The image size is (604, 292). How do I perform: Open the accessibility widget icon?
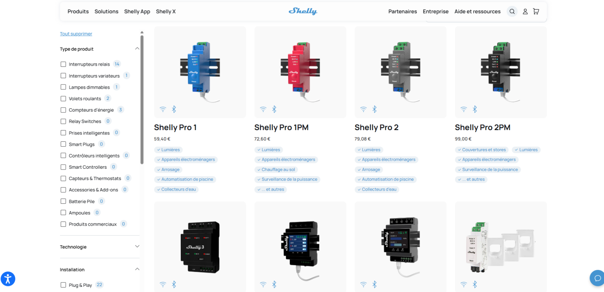coord(8,278)
